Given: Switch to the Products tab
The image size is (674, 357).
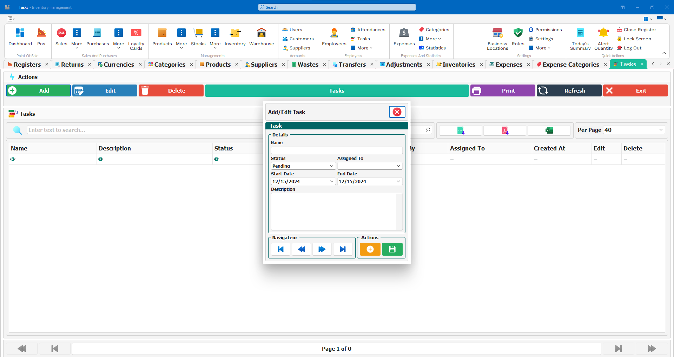Looking at the screenshot, I should pos(218,65).
